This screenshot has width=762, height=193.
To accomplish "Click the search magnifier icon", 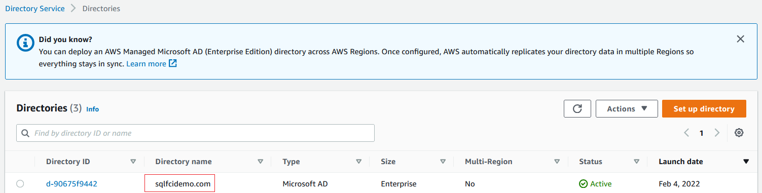I will [25, 133].
